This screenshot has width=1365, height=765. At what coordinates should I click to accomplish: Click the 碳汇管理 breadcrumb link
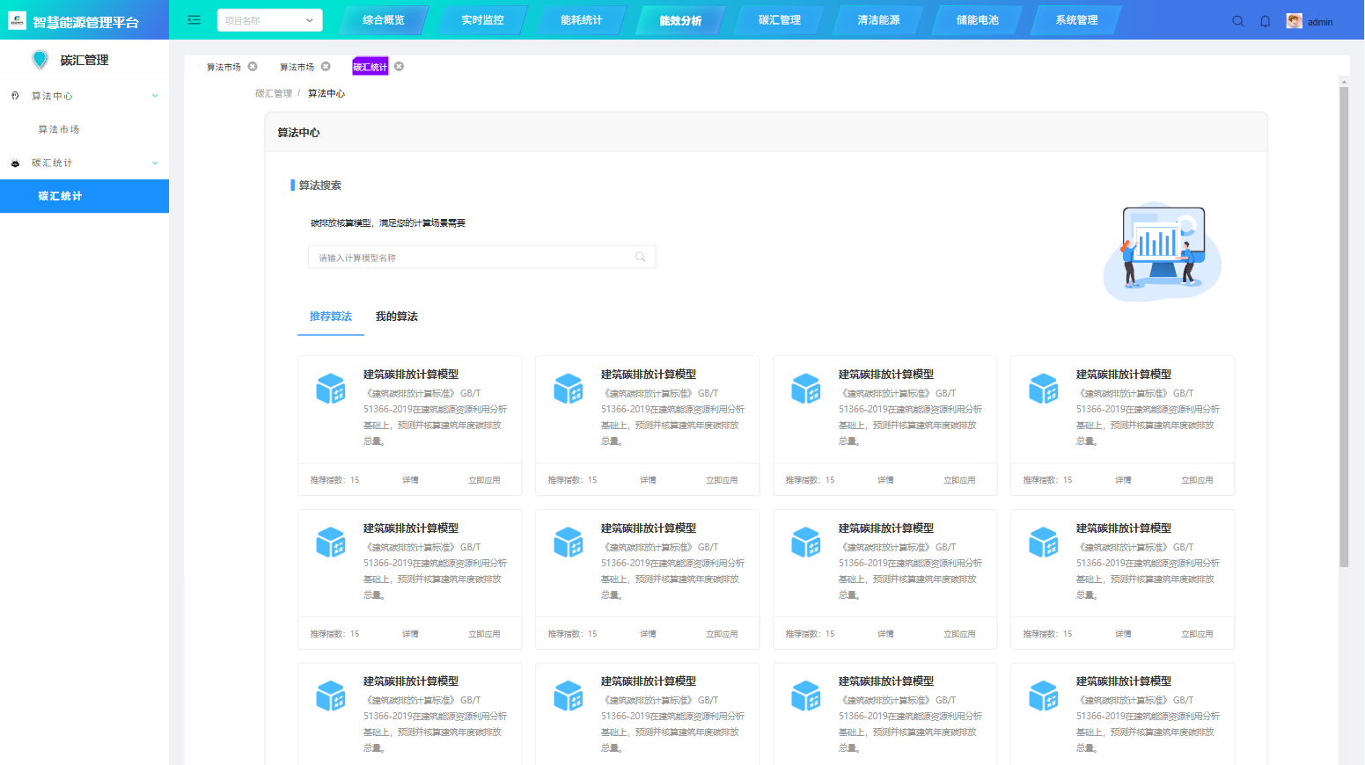click(273, 93)
